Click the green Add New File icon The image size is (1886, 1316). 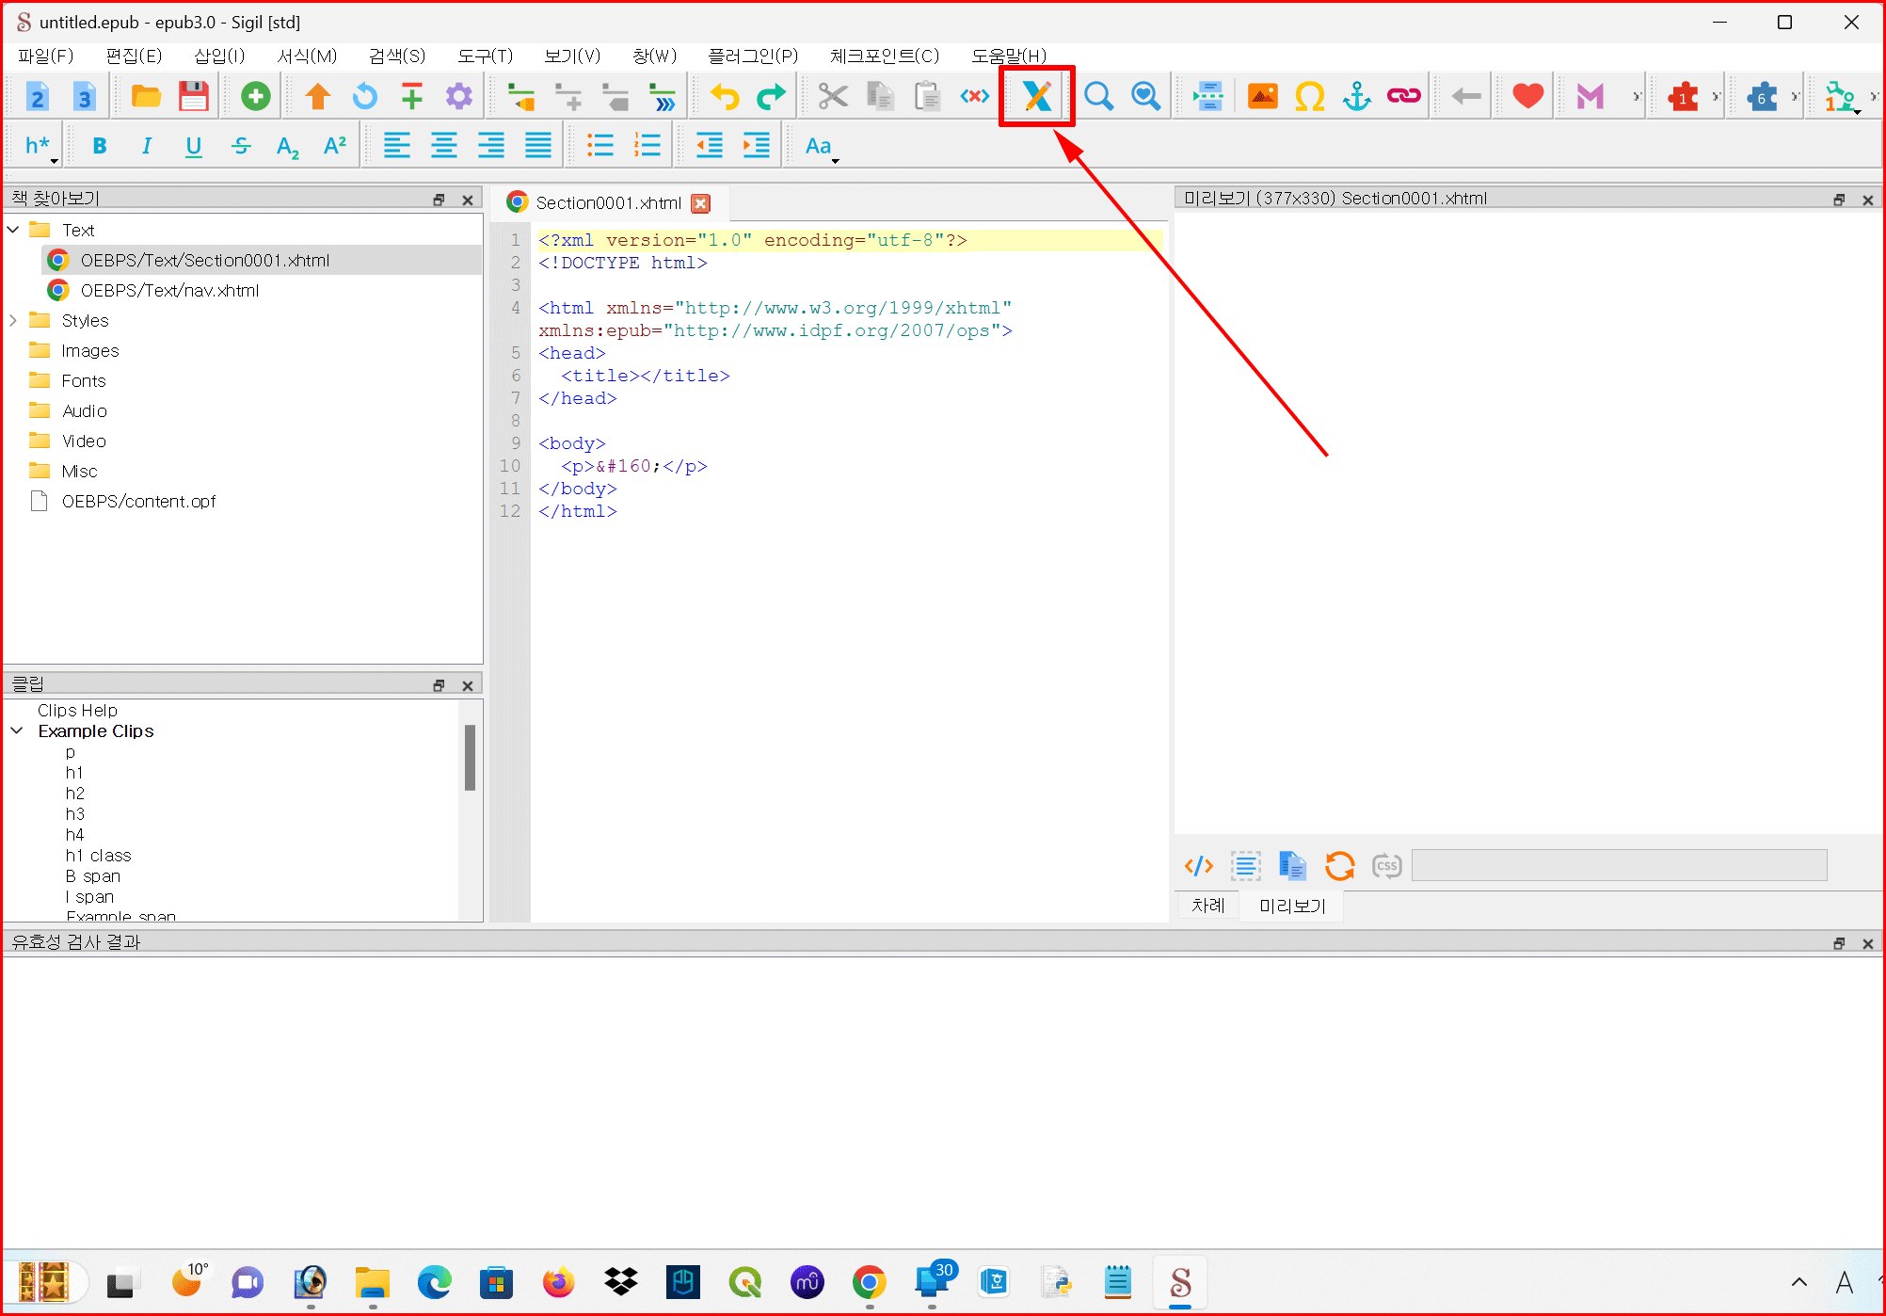point(255,96)
